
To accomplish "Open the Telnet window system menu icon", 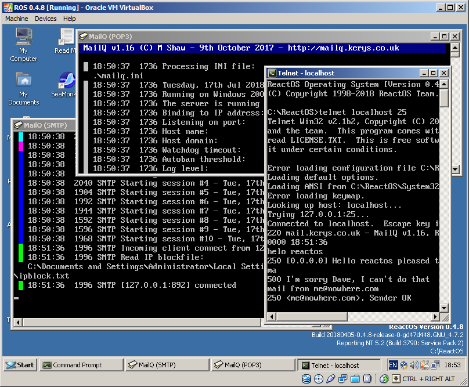I will (272, 73).
